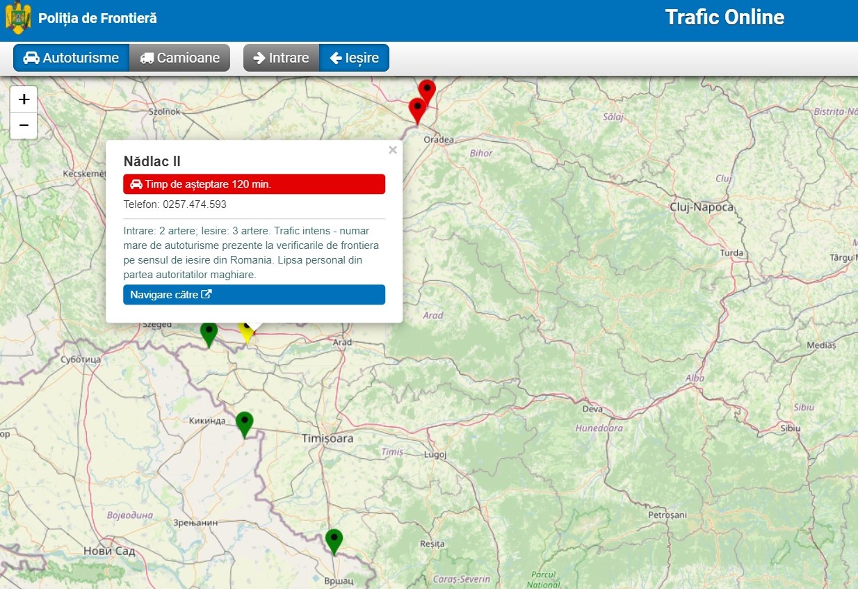
Task: Click the upper red marker near Oradea
Action: click(x=427, y=90)
